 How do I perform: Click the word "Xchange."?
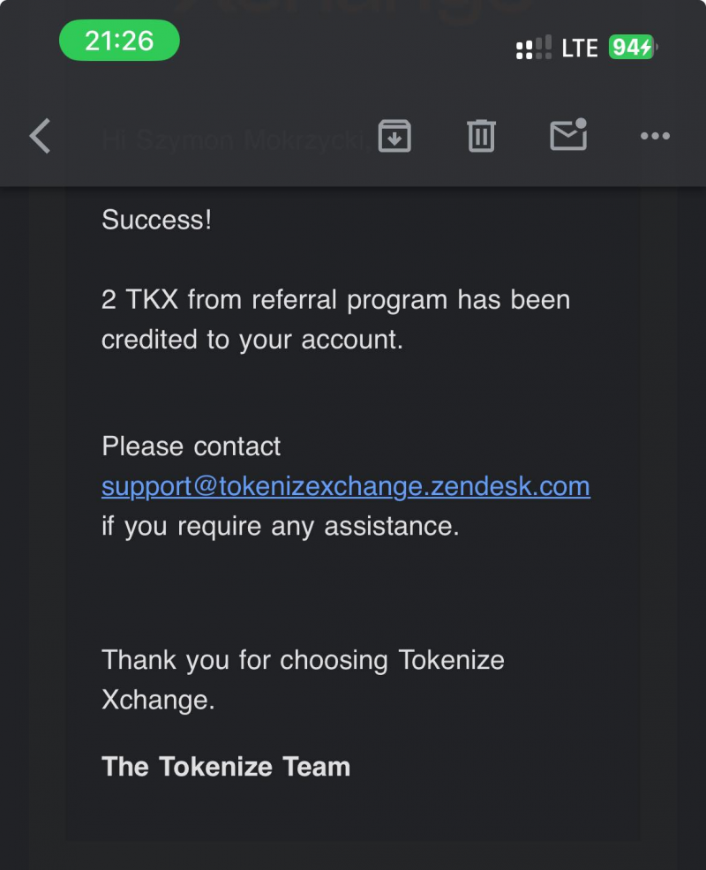[158, 701]
